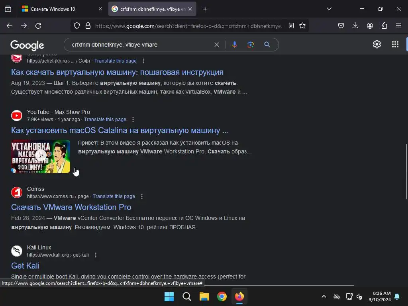Search by image with Google Lens

tap(251, 45)
